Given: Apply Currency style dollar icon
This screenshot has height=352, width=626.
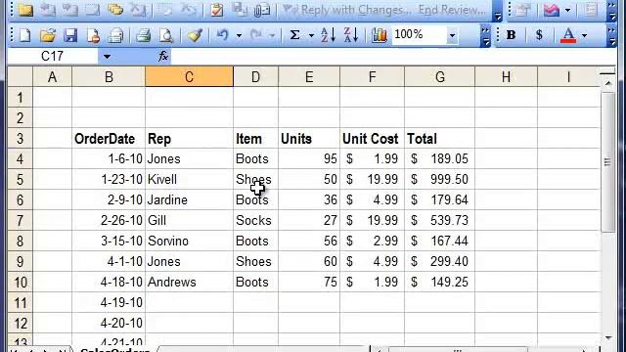Looking at the screenshot, I should tap(539, 35).
